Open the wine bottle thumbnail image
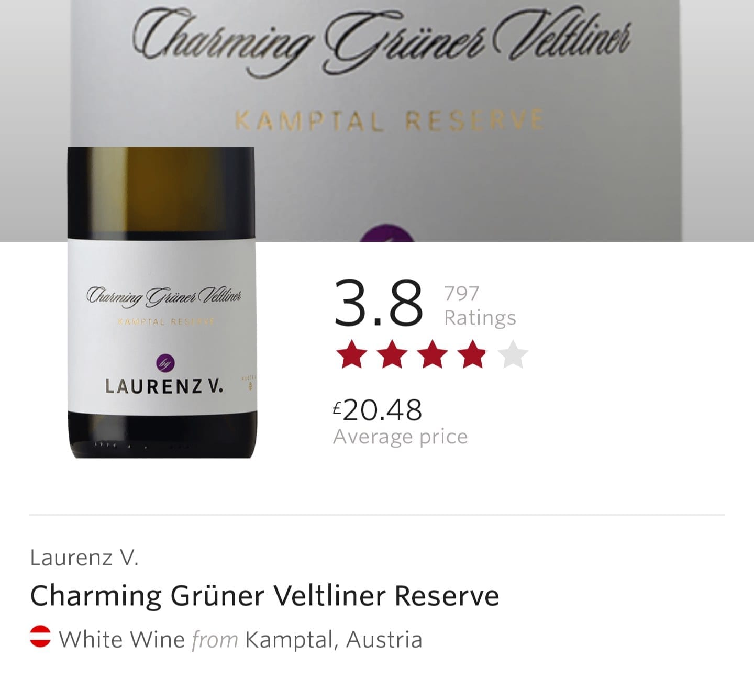This screenshot has height=679, width=754. click(x=162, y=303)
